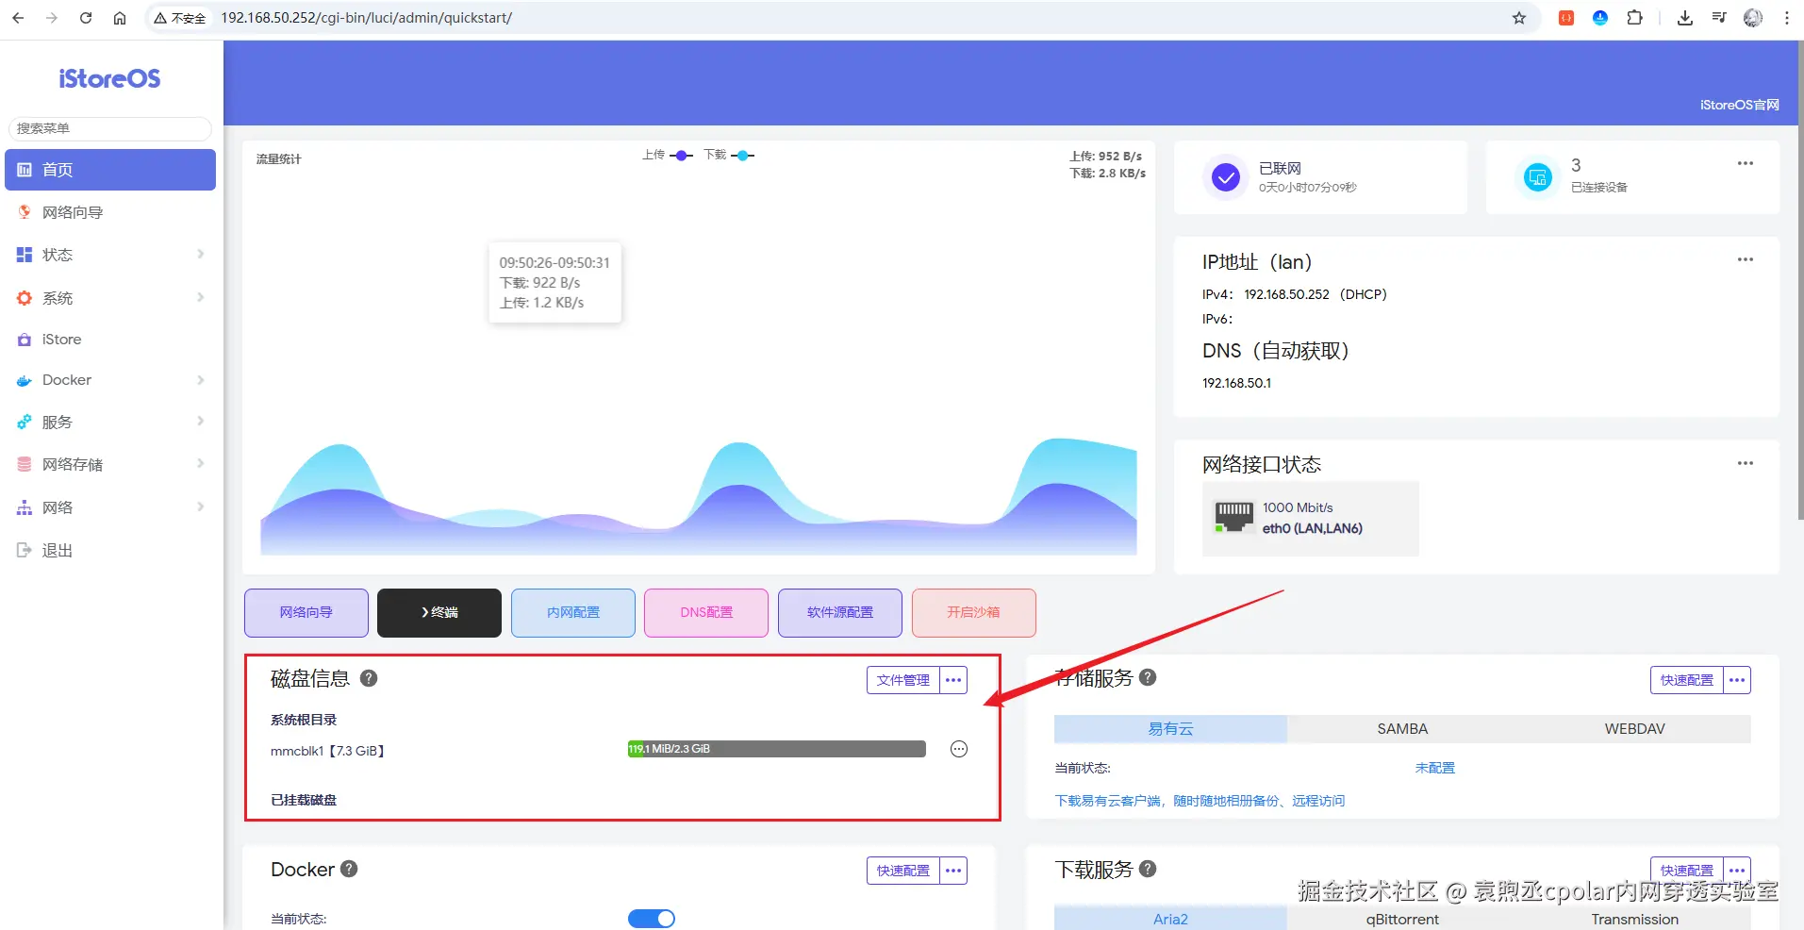Switch to the SAMBA storage tab
1804x930 pixels.
[1402, 729]
